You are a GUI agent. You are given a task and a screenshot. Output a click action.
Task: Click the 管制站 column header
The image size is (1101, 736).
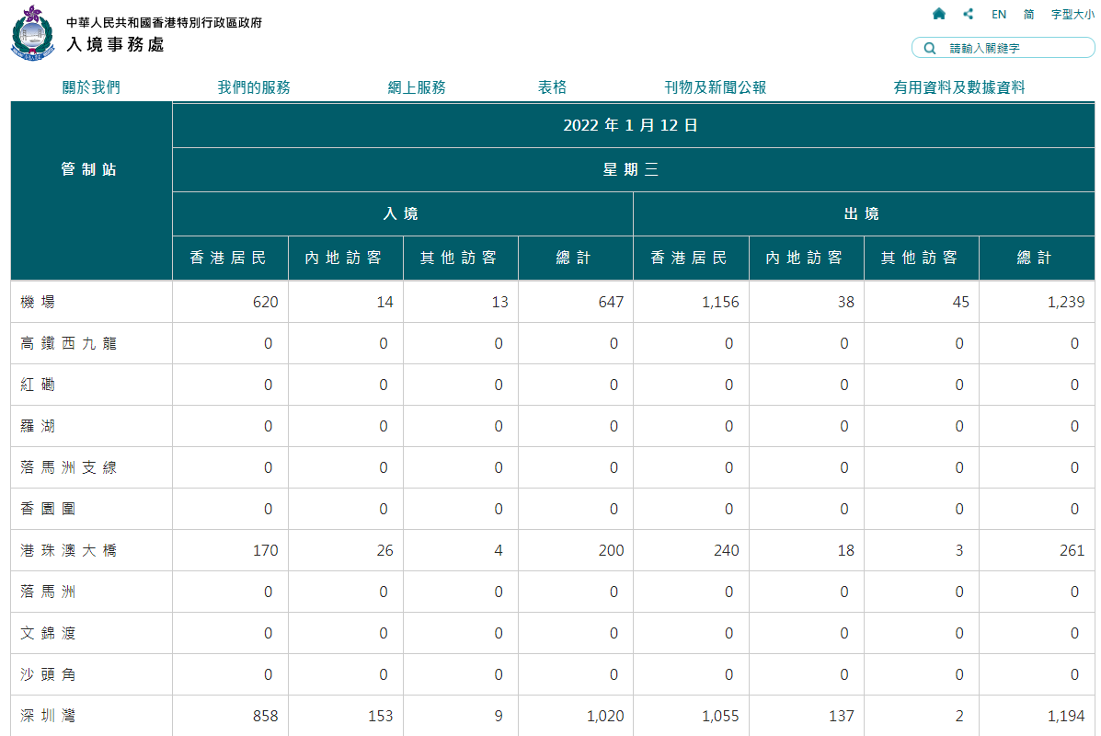coord(90,169)
